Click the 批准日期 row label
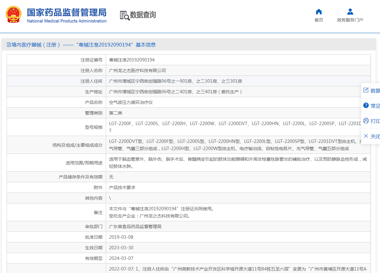Screen dimensions: 380x273 tap(94, 237)
